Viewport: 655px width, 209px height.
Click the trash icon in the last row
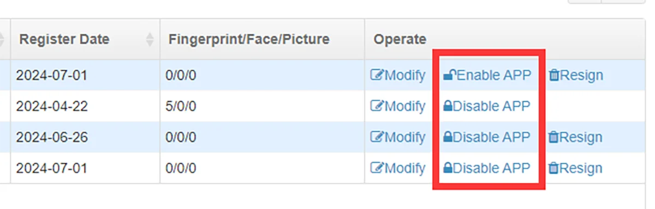pos(554,168)
